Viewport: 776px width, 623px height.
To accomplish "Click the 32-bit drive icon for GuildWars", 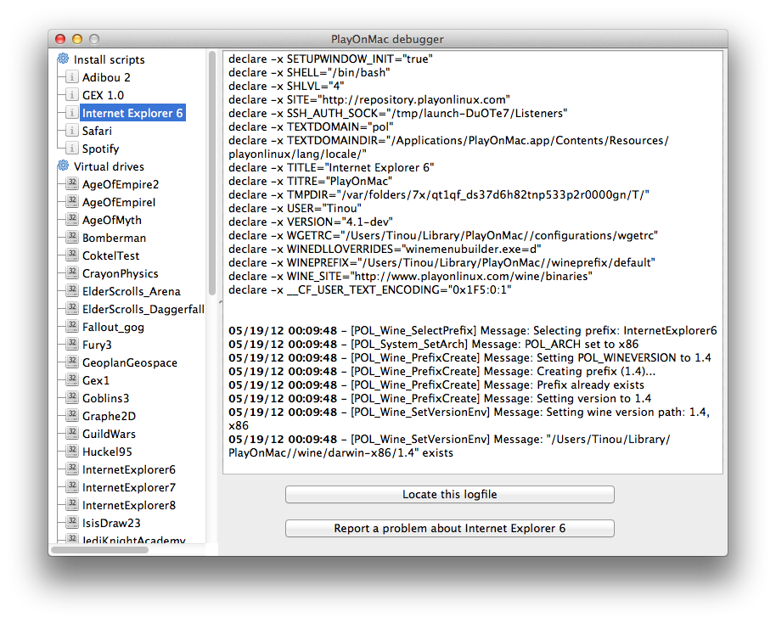I will coord(71,434).
